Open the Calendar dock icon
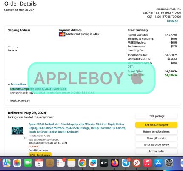Screen dimensions: 183x171 point(39,163)
